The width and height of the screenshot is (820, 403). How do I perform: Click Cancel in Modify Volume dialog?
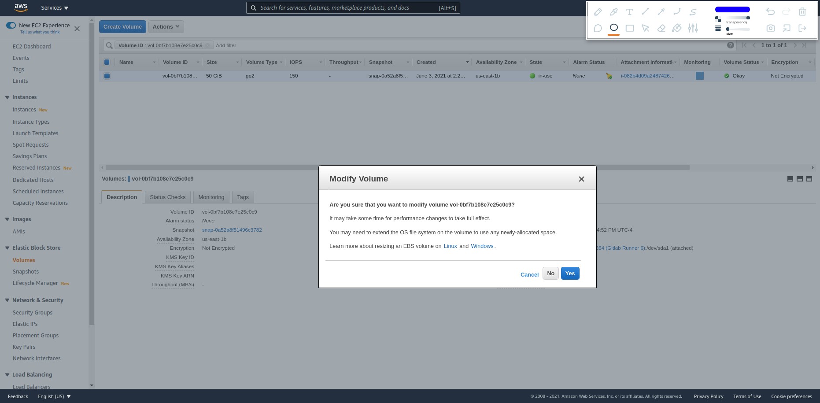(529, 274)
